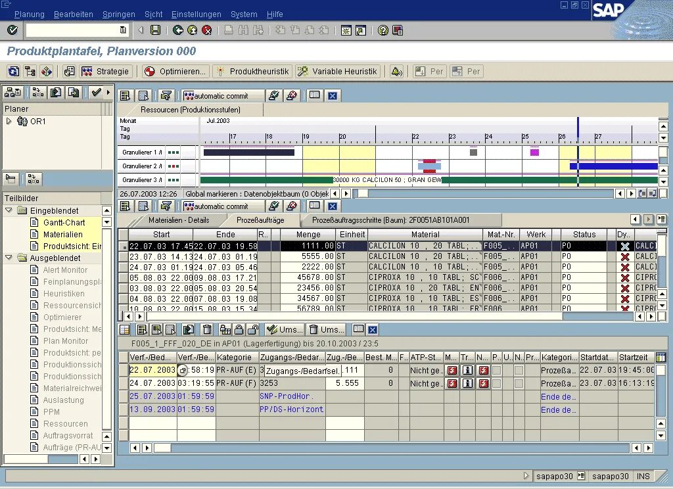Expand the OR1 planner node
The height and width of the screenshot is (489, 673).
click(9, 121)
